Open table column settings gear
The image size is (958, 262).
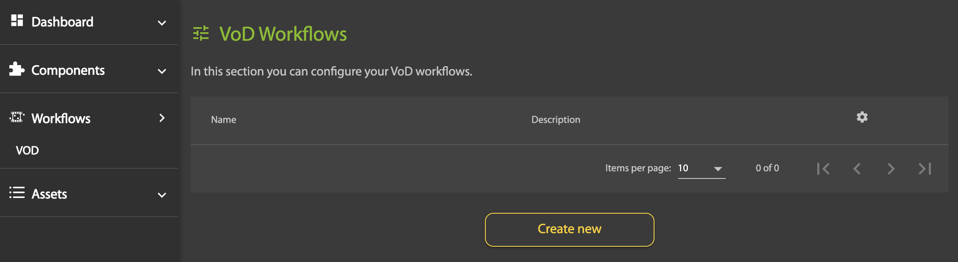click(862, 117)
